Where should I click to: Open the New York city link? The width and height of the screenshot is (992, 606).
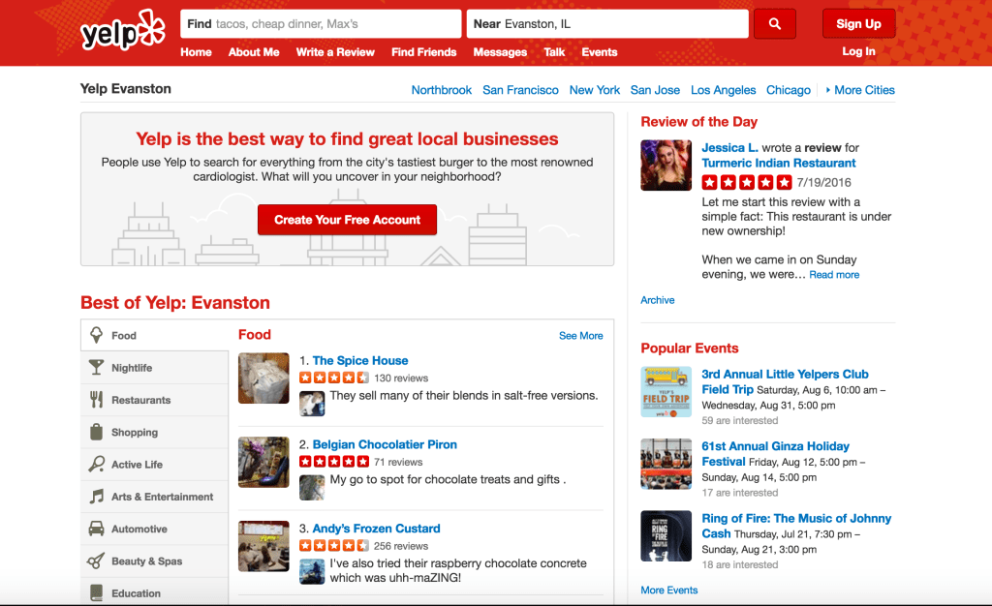pyautogui.click(x=595, y=90)
